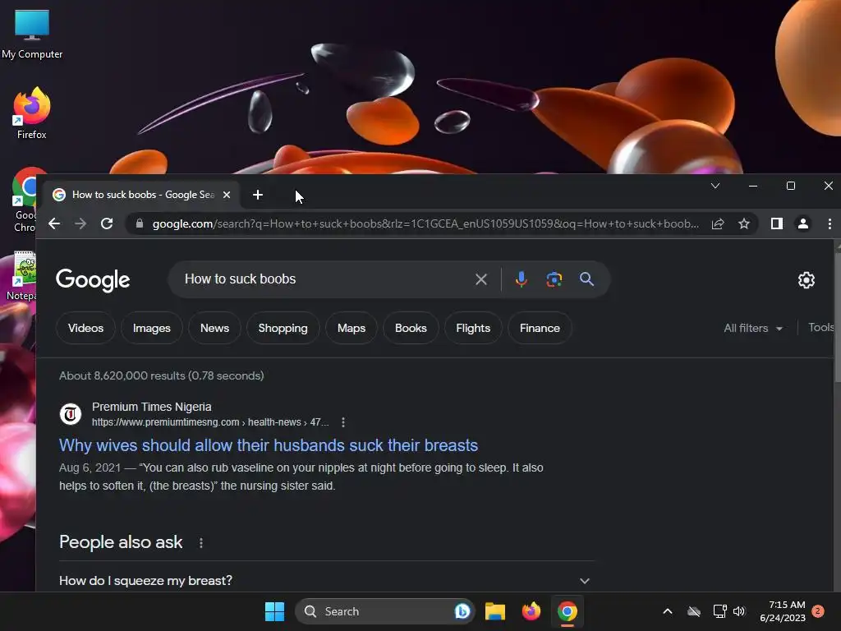Click the Chrome address bar URL
Screen dimensions: 841x631
coord(425,223)
